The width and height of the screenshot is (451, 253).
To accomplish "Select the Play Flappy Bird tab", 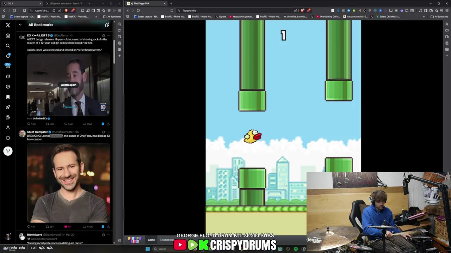I will [x=146, y=4].
